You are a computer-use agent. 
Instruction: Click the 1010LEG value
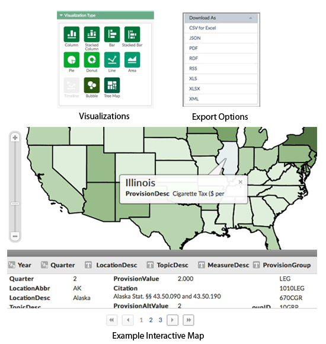point(292,288)
